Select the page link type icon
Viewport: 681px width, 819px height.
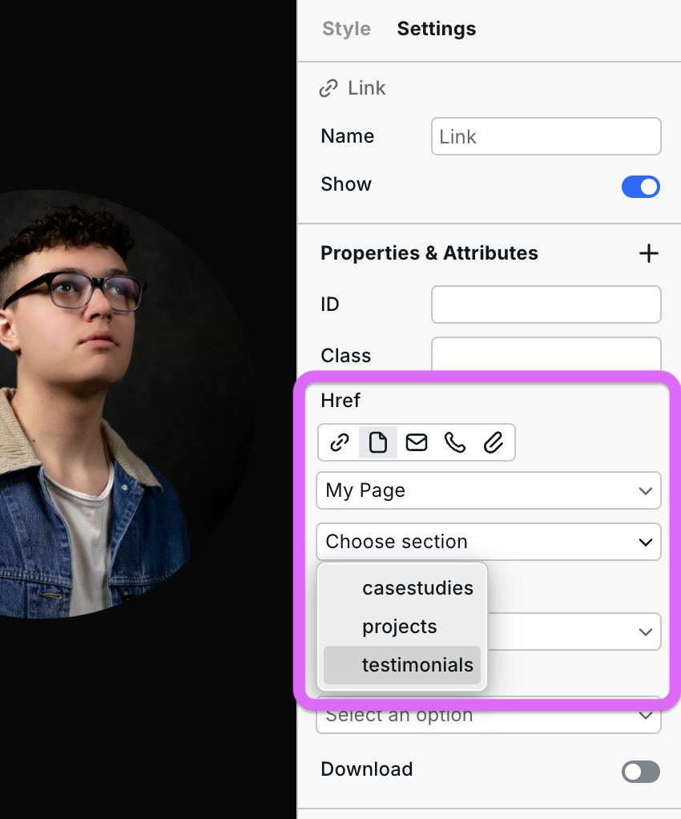pyautogui.click(x=378, y=442)
